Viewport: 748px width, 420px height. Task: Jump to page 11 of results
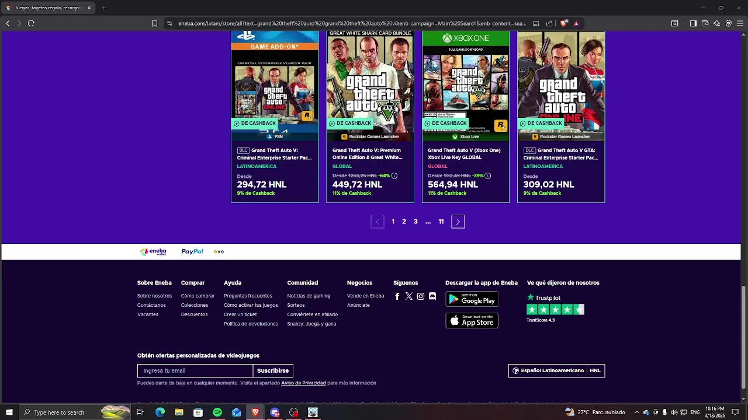[x=441, y=222]
